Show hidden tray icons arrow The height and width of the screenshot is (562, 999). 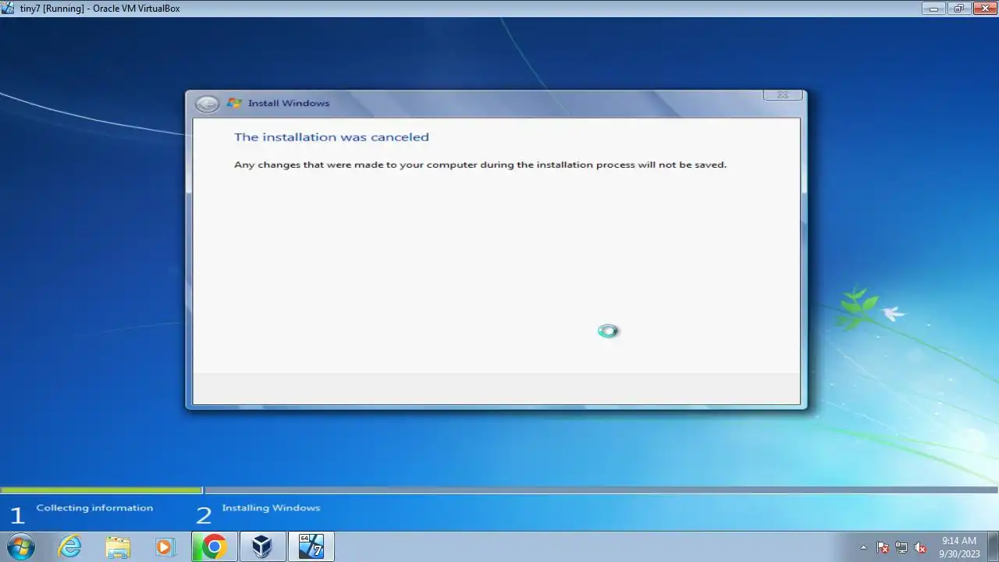(863, 547)
